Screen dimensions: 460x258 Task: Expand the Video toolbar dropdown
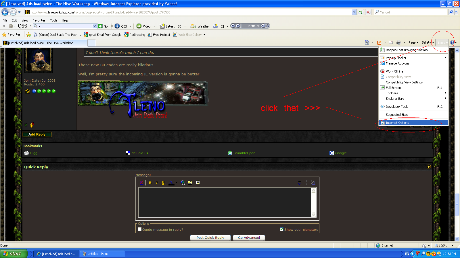pyautogui.click(x=154, y=26)
